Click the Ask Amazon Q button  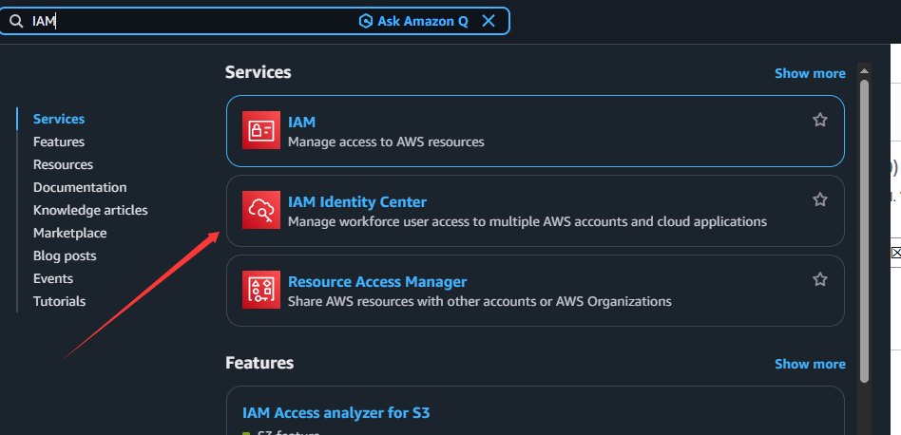click(413, 21)
